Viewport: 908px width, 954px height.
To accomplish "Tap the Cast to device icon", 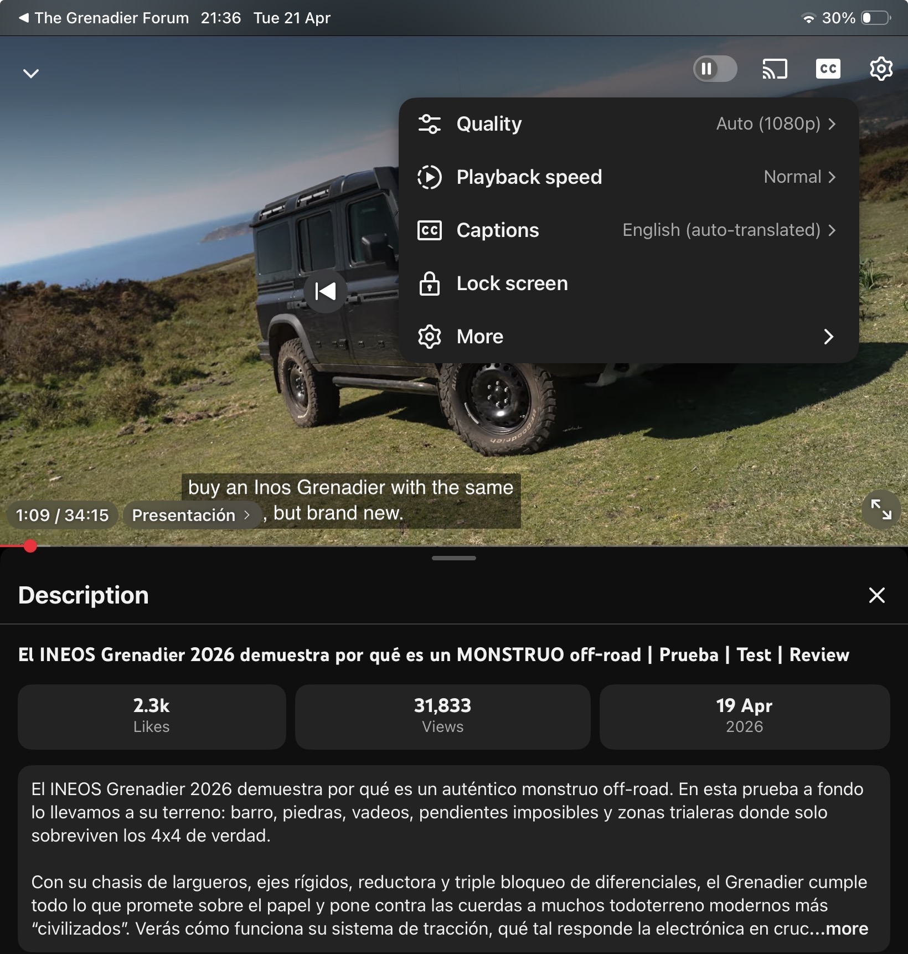I will [x=775, y=69].
